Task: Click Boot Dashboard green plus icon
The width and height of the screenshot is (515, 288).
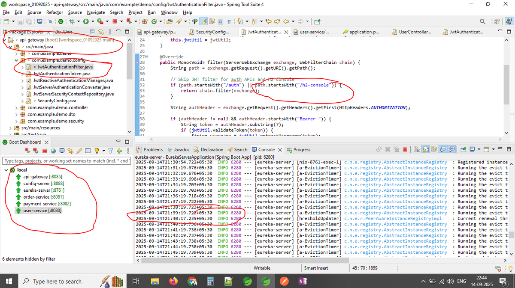Action: pyautogui.click(x=119, y=150)
